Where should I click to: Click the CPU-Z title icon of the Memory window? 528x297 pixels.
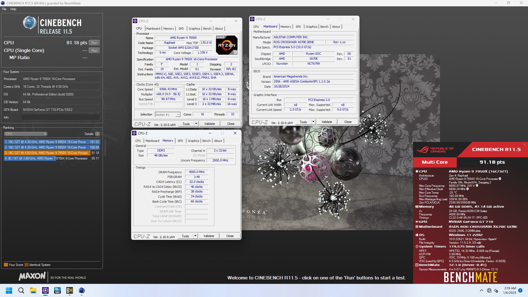coord(134,133)
